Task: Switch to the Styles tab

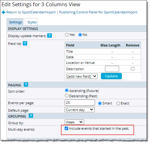Action: click(32, 22)
